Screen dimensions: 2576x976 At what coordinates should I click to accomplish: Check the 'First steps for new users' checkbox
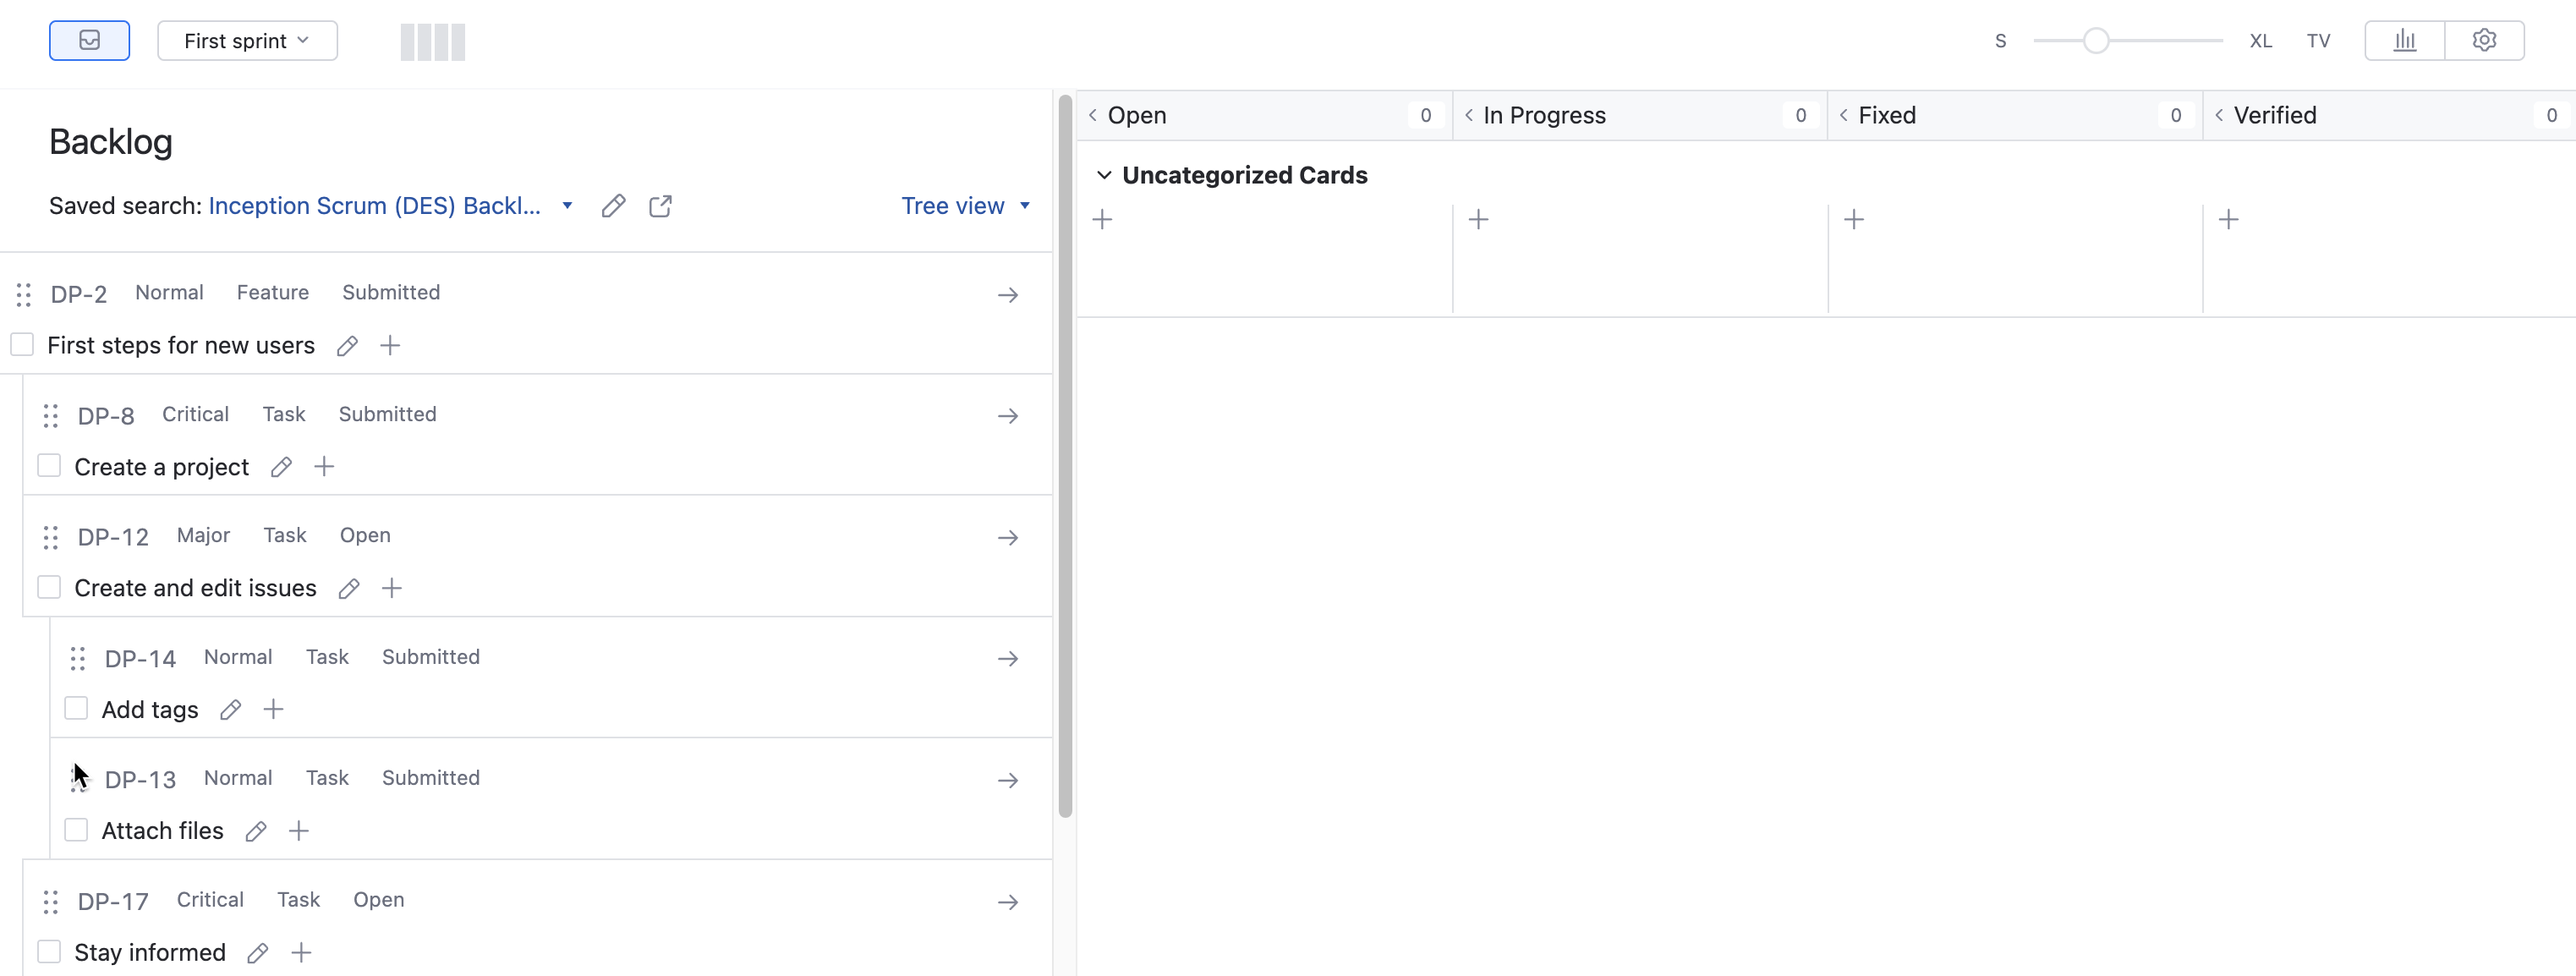(22, 344)
